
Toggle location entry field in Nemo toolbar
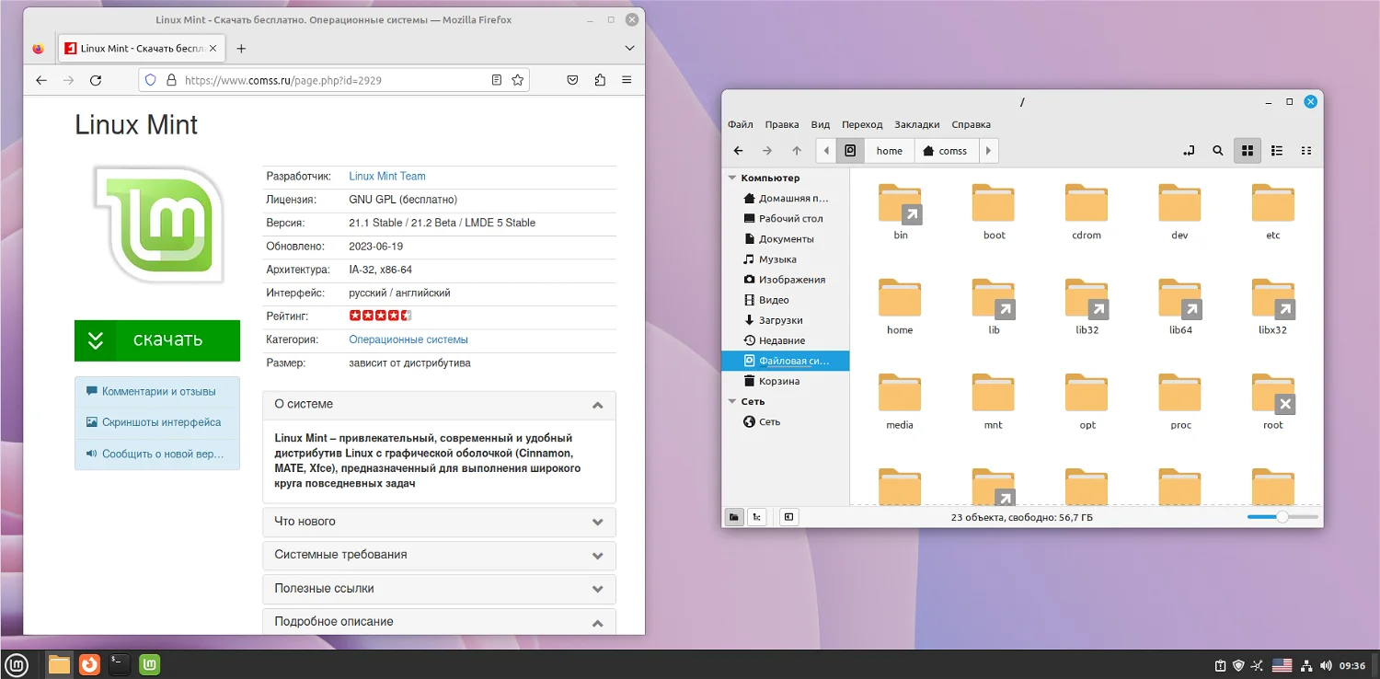[x=1188, y=150]
